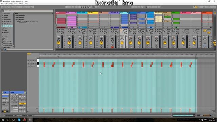Screen dimensions: 217x122
Task: Enable the inactive track 6 activator
Action: tap(112, 43)
